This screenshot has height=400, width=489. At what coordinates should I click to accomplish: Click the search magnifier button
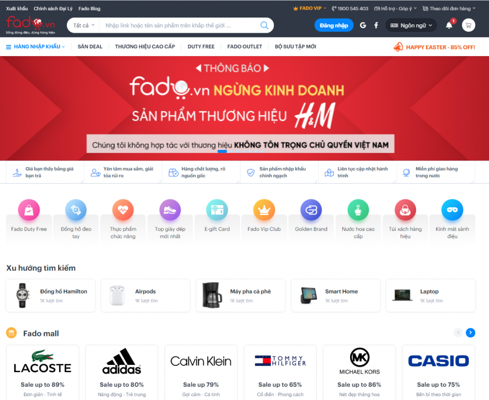[264, 25]
